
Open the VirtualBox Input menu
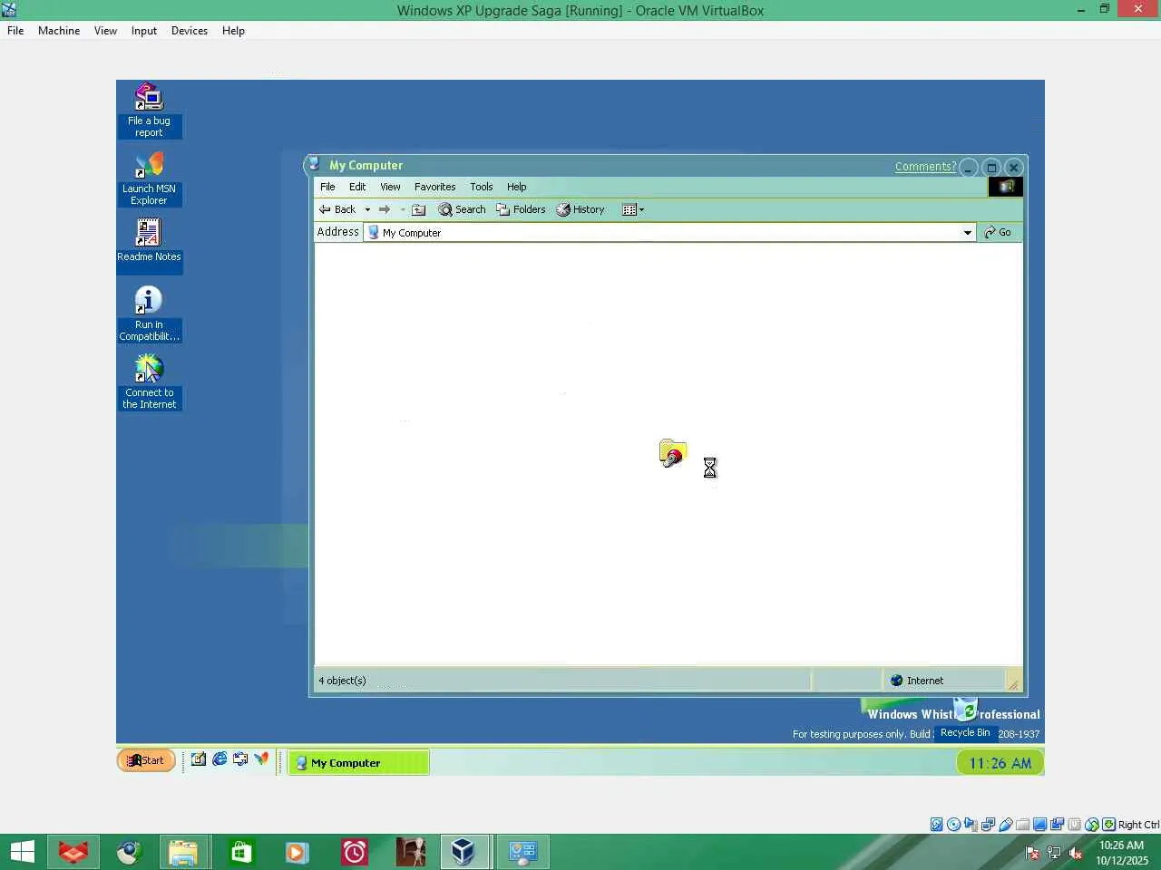(144, 31)
